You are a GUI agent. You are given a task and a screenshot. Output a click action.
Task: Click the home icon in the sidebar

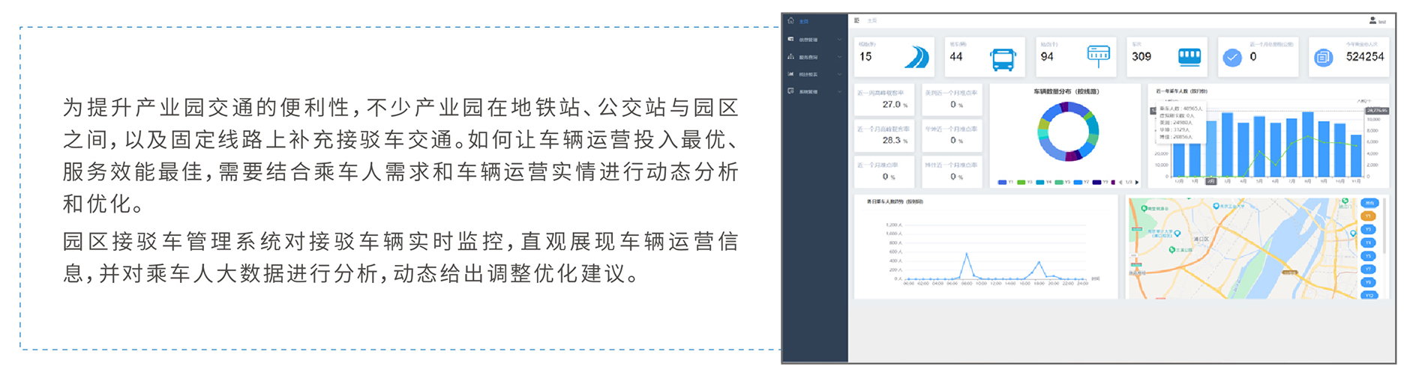pos(790,21)
